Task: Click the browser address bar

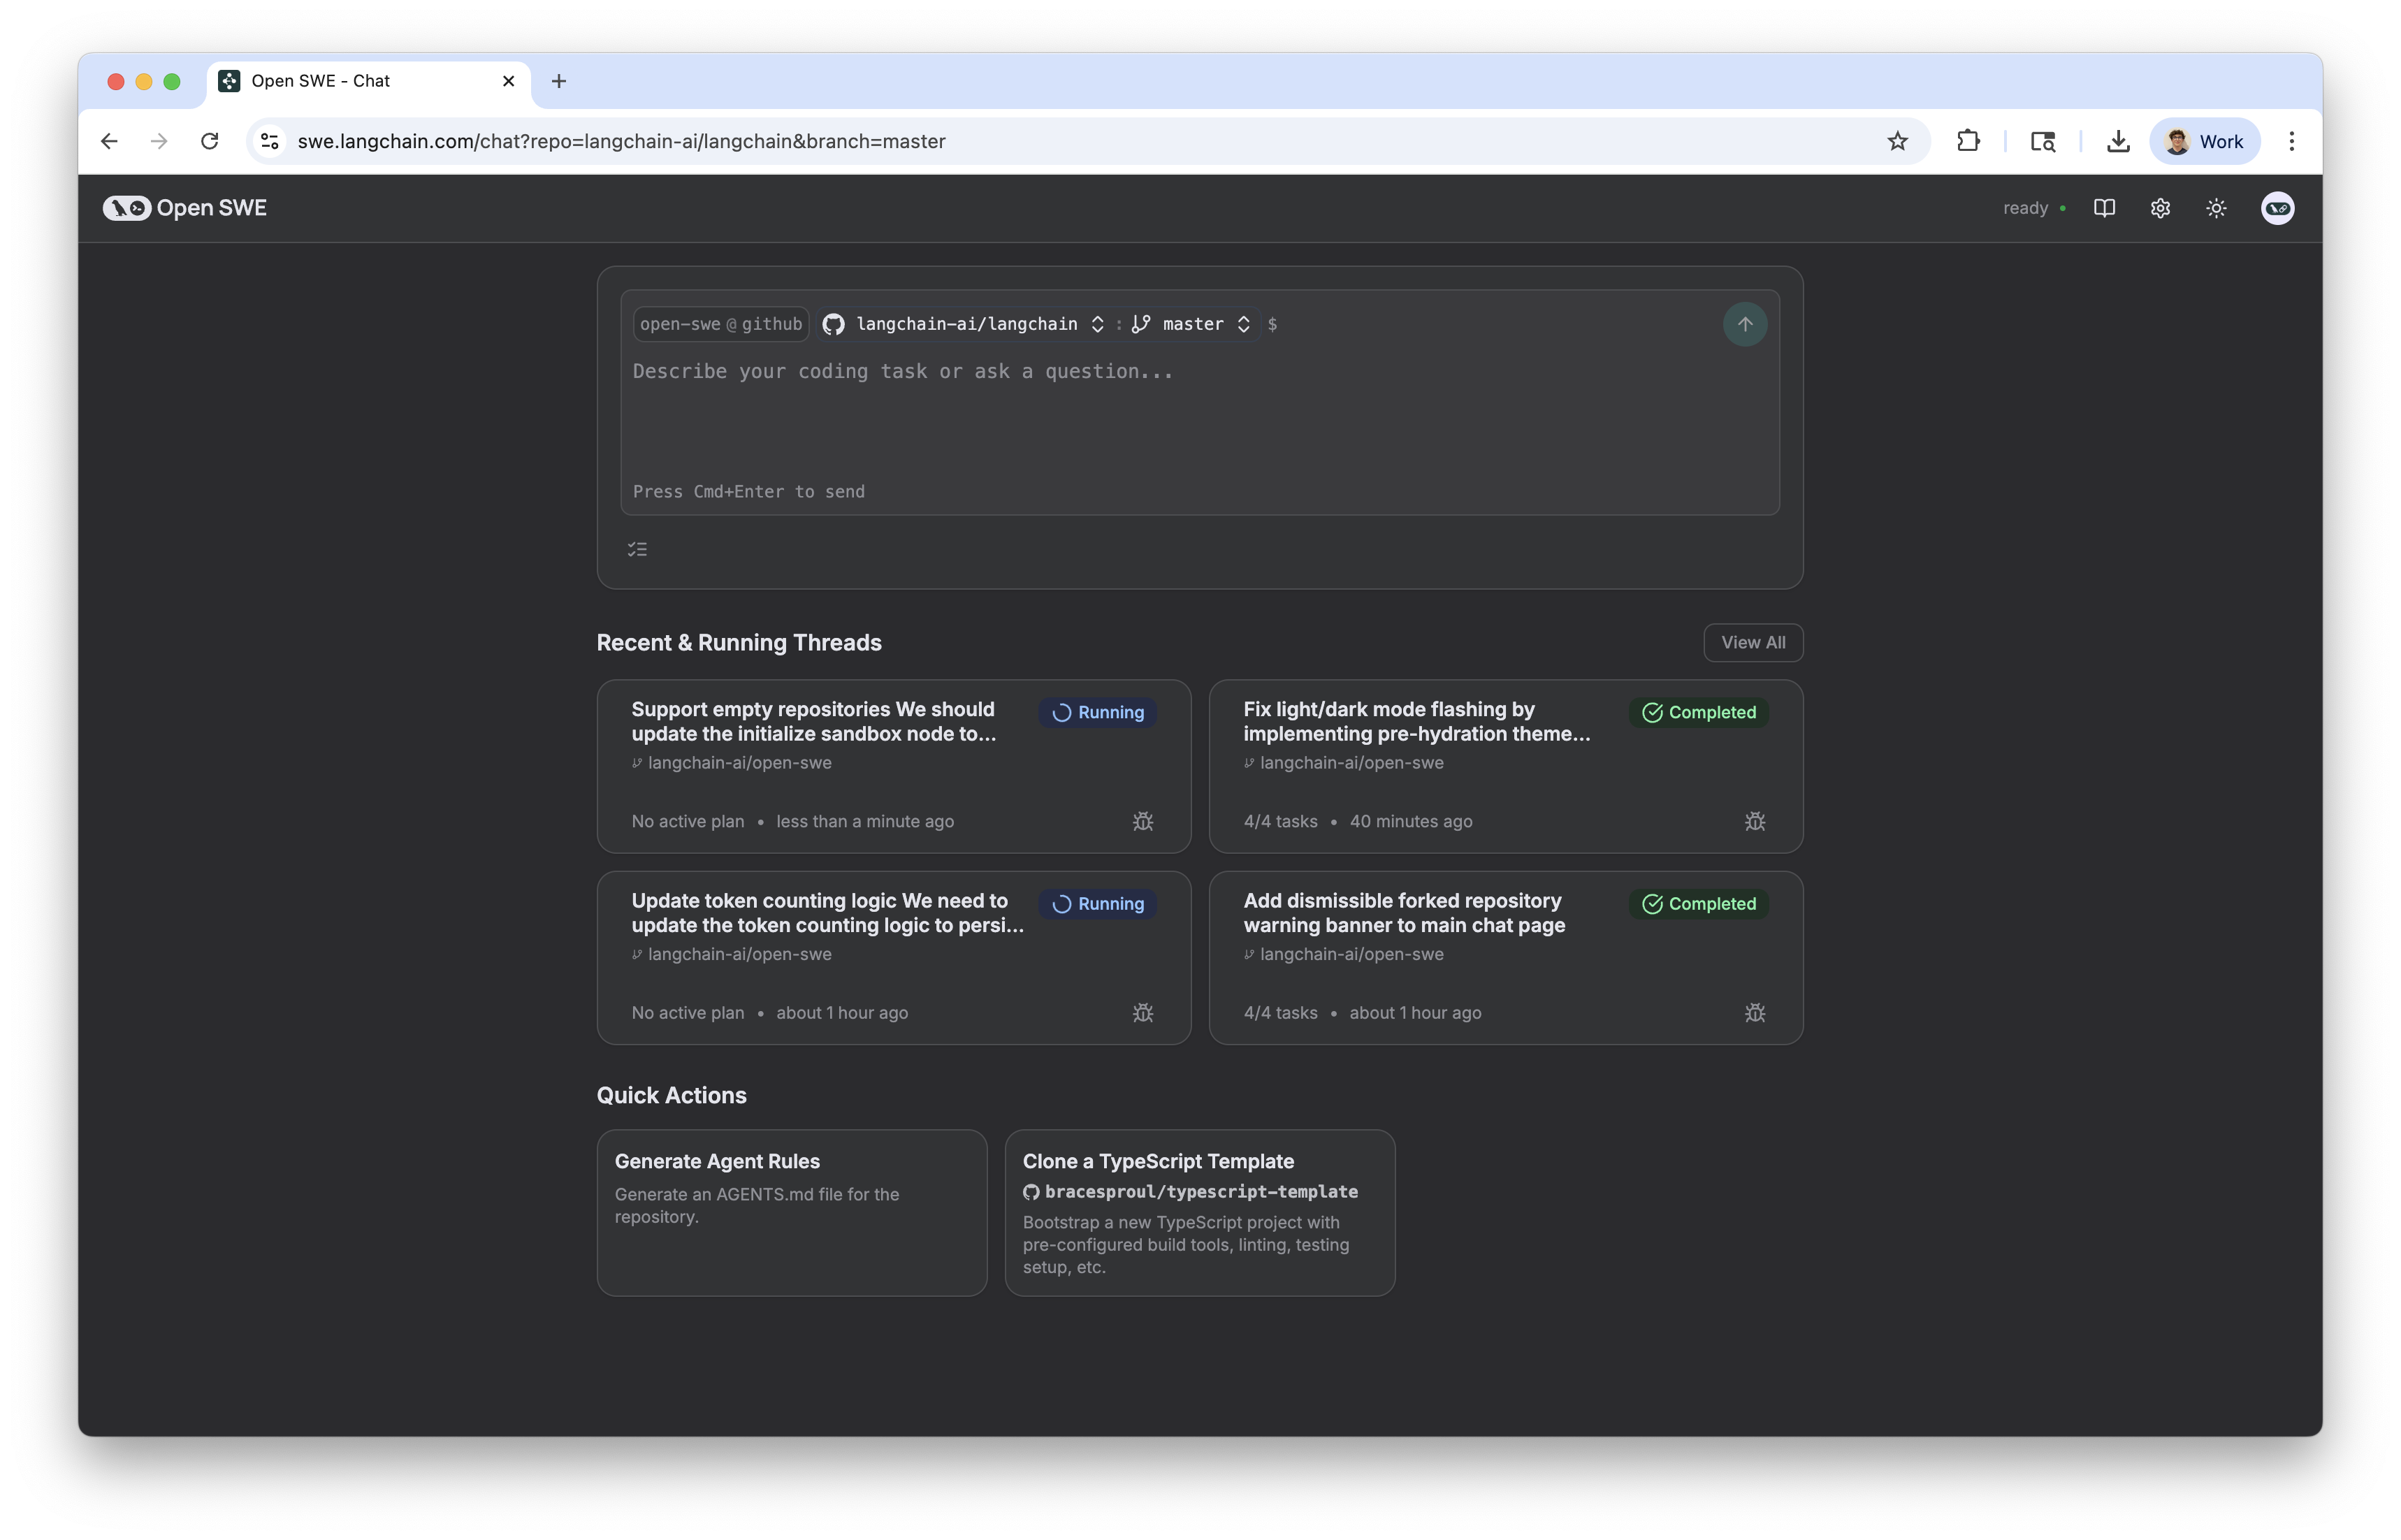Action: tap(700, 141)
